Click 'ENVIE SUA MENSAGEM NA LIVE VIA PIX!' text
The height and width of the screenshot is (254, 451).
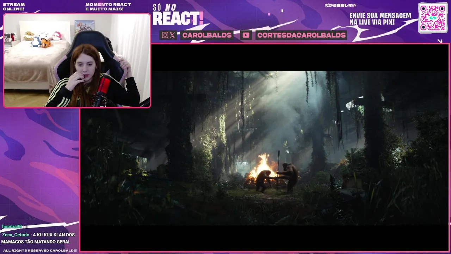coord(380,19)
